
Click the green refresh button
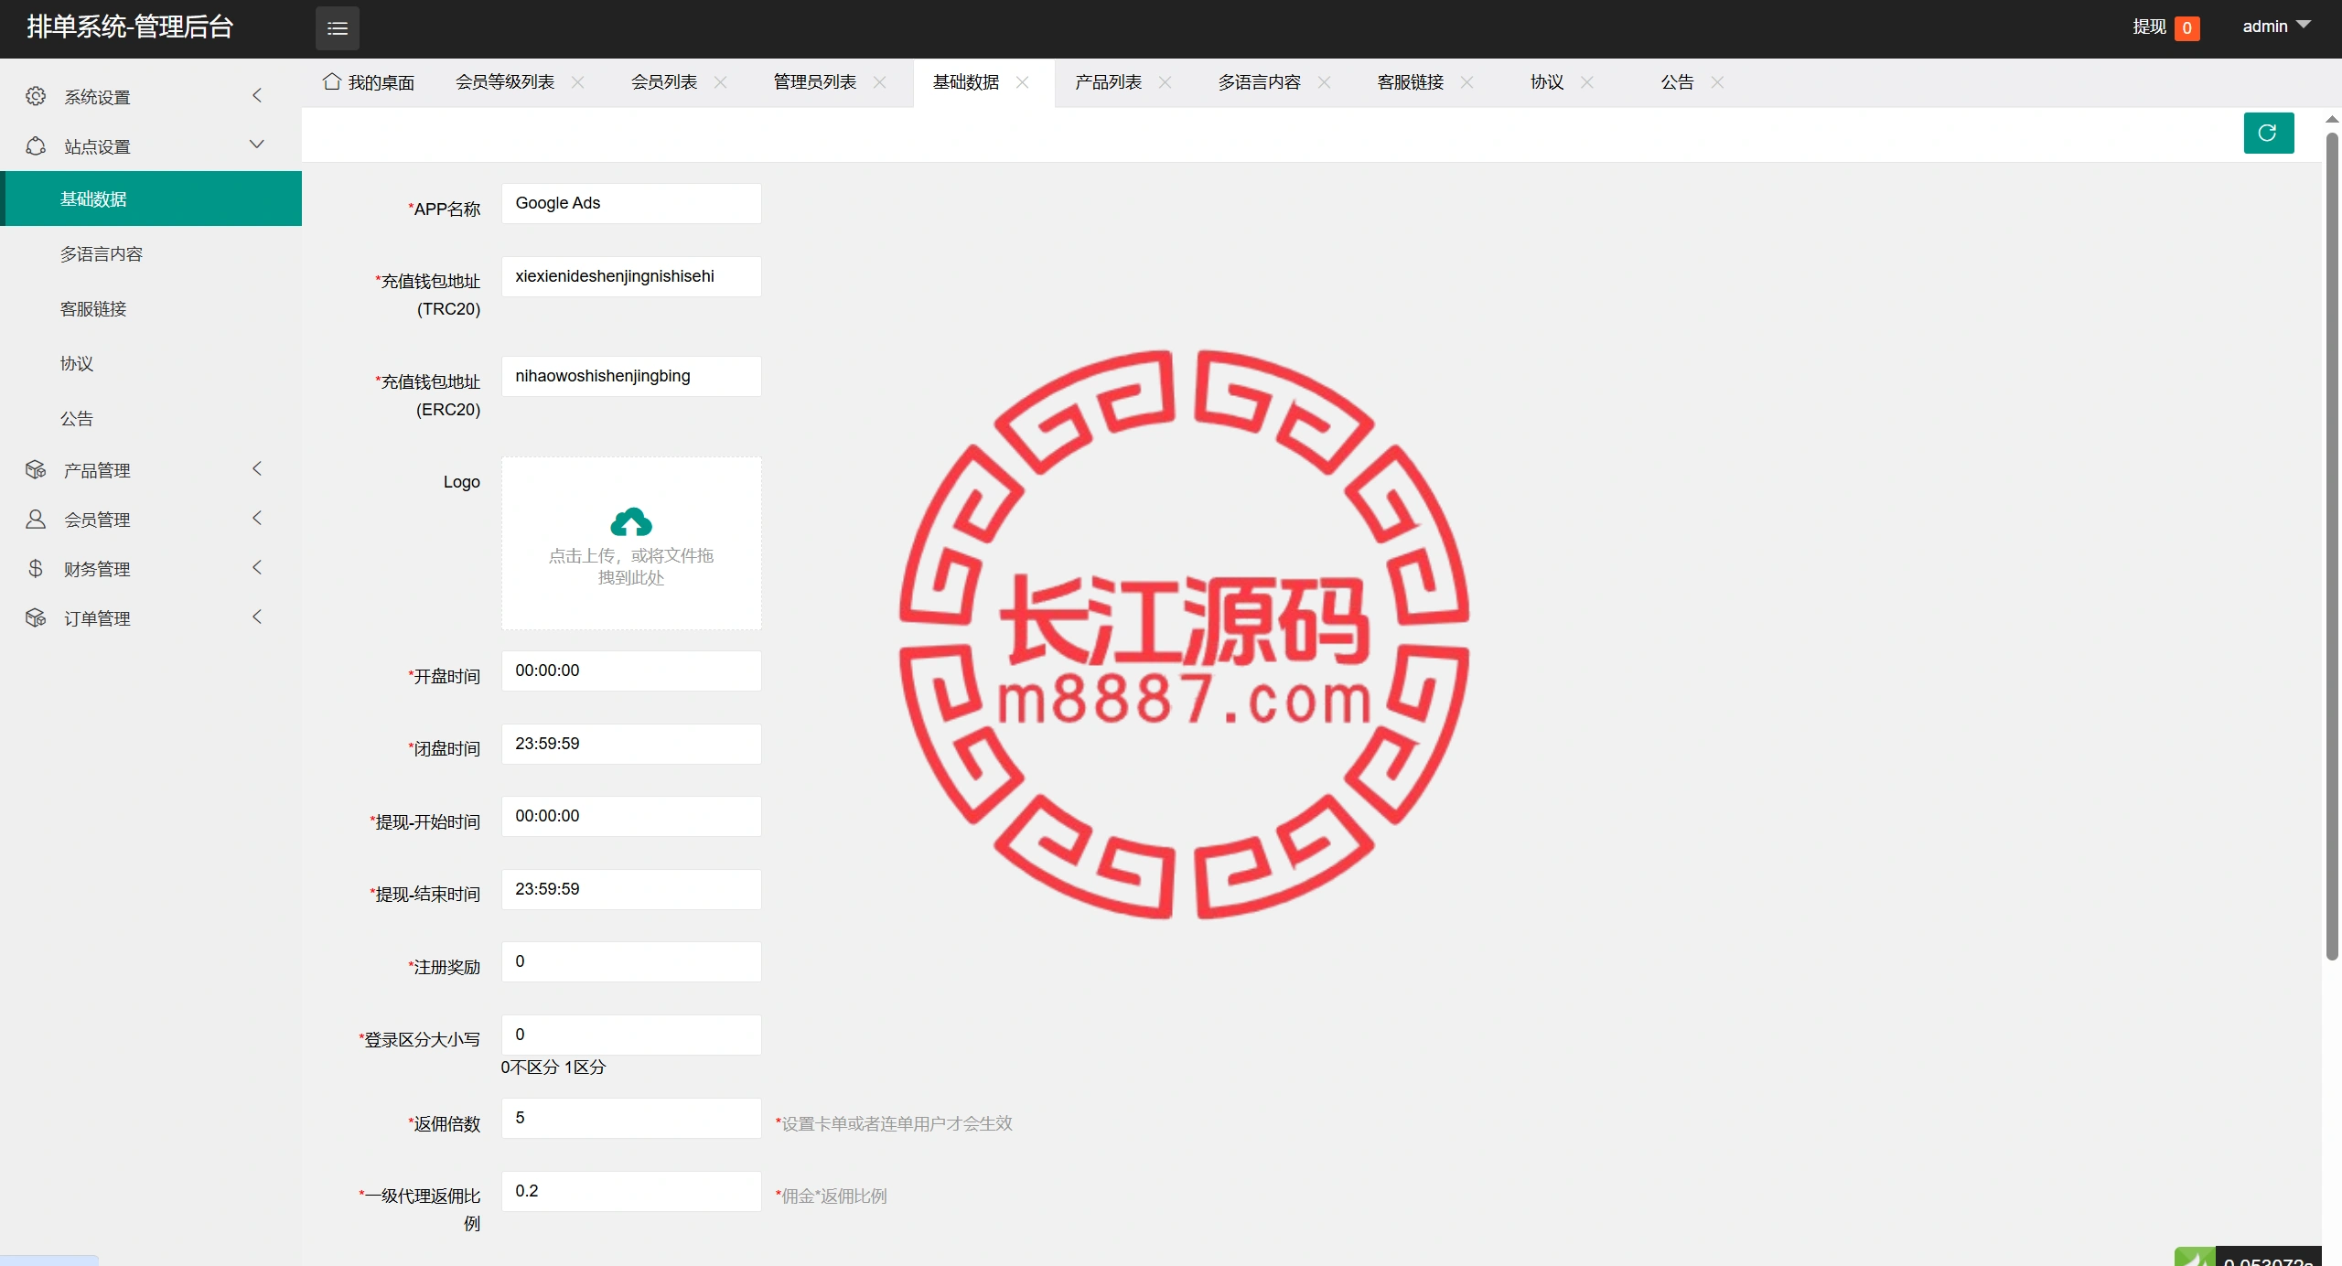pyautogui.click(x=2269, y=134)
